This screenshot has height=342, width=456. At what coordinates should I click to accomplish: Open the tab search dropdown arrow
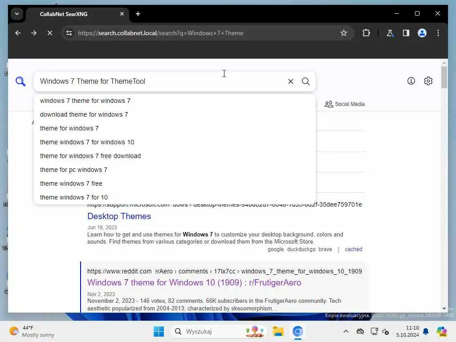(x=17, y=14)
